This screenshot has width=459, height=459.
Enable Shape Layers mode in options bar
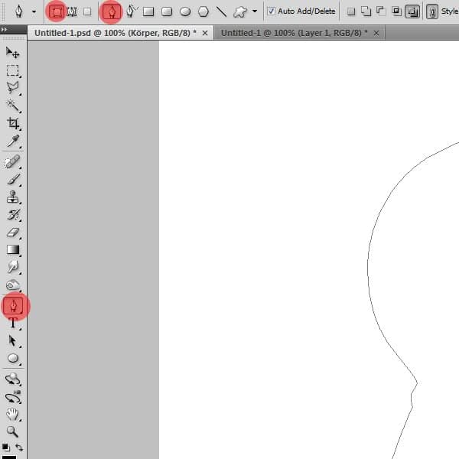57,12
